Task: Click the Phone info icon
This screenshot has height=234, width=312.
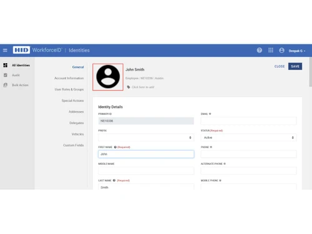Action: coord(211,147)
